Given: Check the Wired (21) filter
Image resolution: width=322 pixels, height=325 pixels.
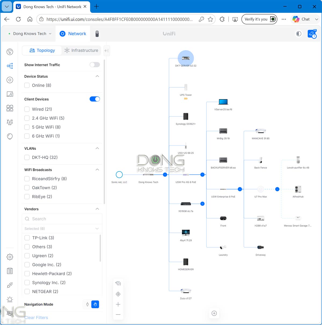Looking at the screenshot, I should (27, 109).
